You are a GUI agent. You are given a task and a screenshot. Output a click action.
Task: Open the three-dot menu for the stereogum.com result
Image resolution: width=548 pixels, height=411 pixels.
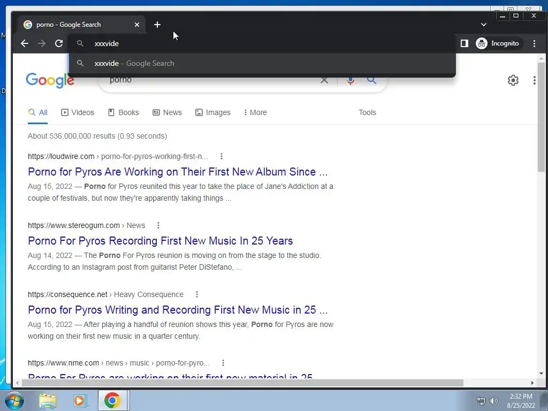pyautogui.click(x=158, y=225)
